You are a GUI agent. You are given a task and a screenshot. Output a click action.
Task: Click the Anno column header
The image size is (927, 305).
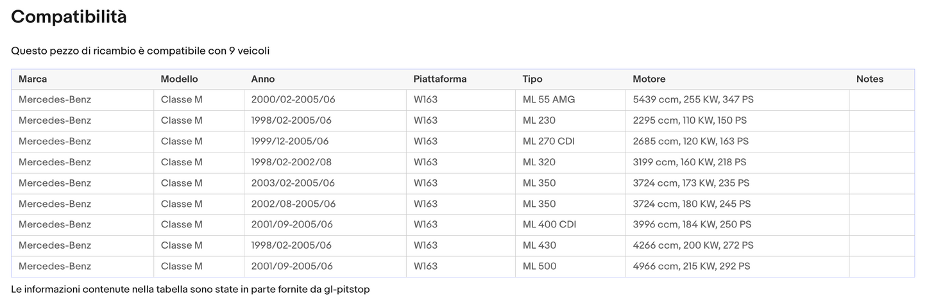(x=263, y=79)
